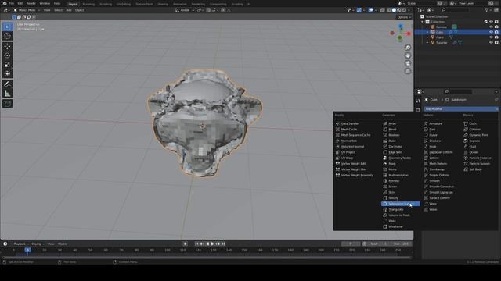
Task: Switch perspective/orthographic view icon in viewport
Action: tap(408, 71)
